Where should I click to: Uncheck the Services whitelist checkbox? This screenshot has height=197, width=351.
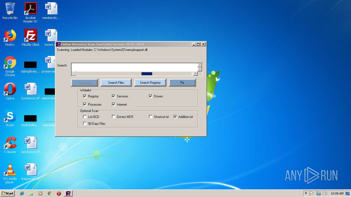[114, 96]
